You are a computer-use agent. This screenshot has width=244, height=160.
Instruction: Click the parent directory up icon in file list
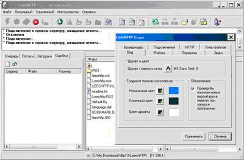89,65
